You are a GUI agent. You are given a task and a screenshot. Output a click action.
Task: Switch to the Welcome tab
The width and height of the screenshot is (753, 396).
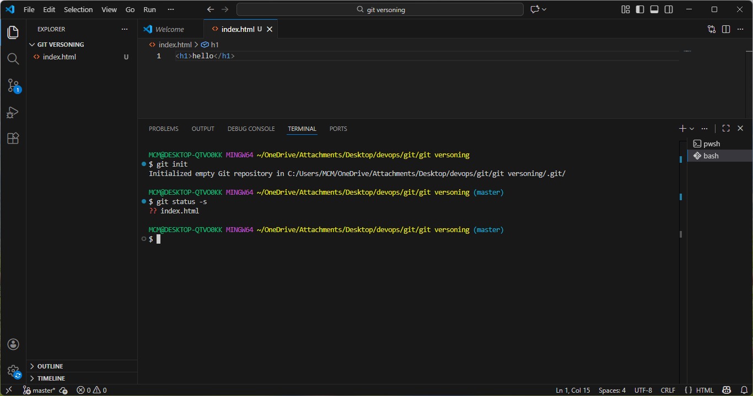point(170,29)
